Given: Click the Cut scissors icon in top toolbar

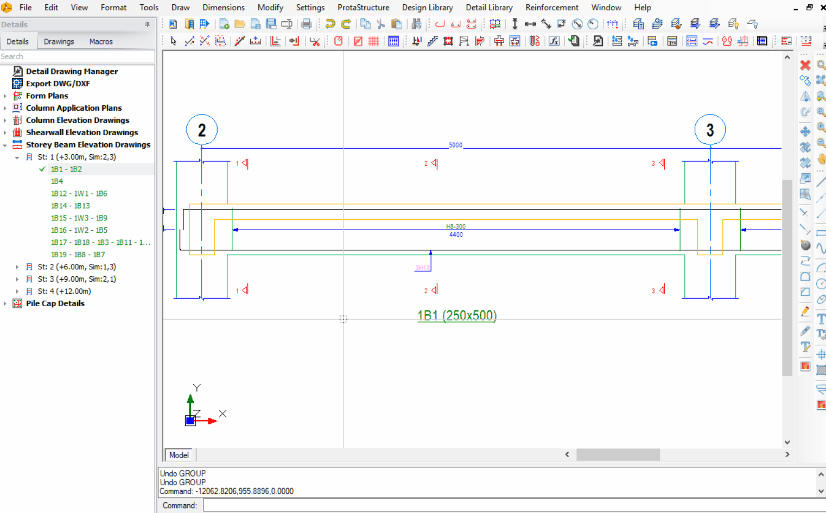Looking at the screenshot, I should click(381, 24).
